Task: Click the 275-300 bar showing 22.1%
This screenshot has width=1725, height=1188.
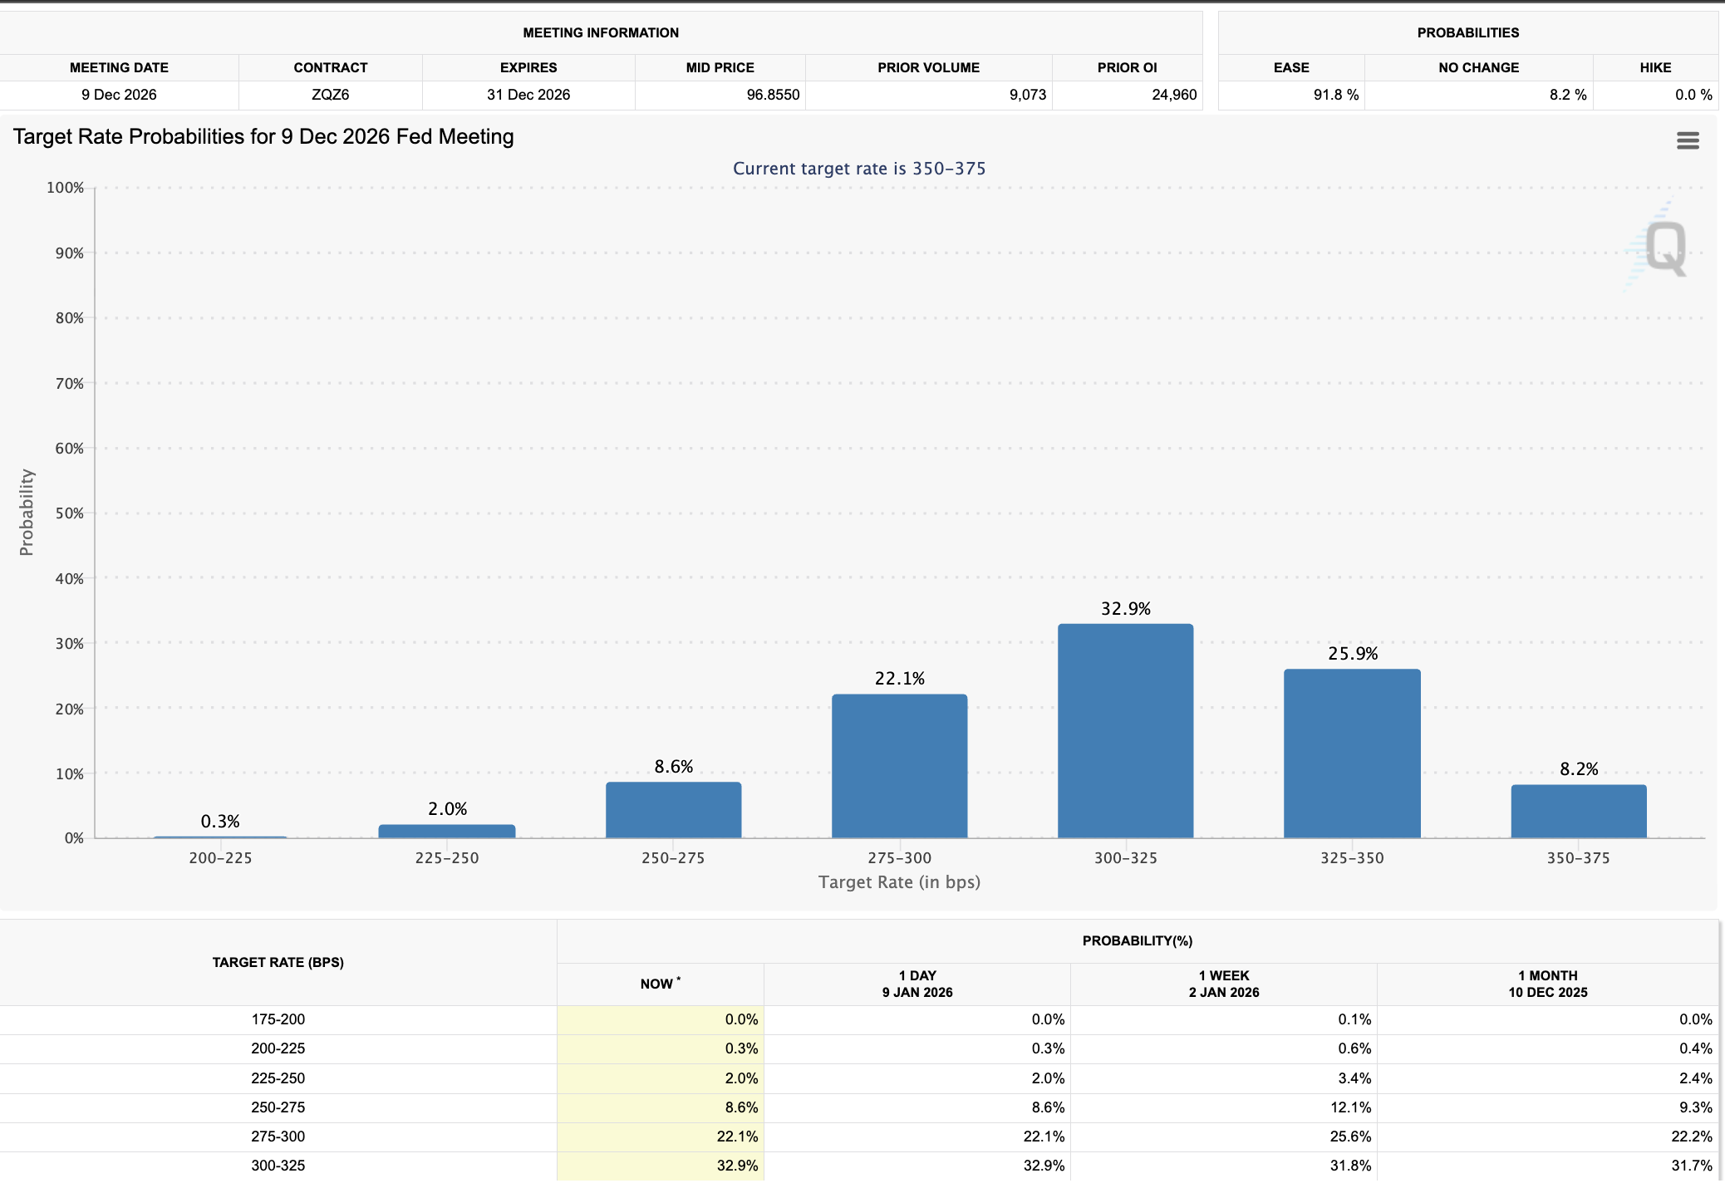Action: click(x=899, y=766)
